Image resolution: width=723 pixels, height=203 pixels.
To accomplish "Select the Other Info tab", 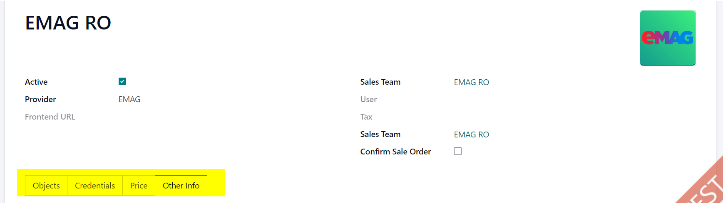I will (181, 186).
